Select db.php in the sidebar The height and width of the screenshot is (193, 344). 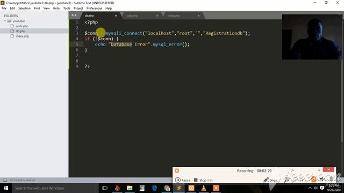(20, 31)
